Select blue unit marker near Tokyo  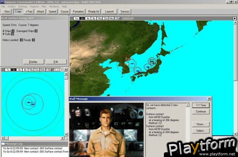coord(156,71)
